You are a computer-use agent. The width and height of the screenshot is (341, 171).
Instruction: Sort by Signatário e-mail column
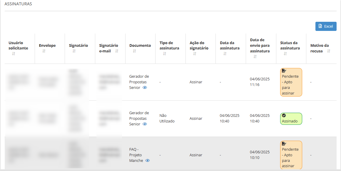(117, 51)
